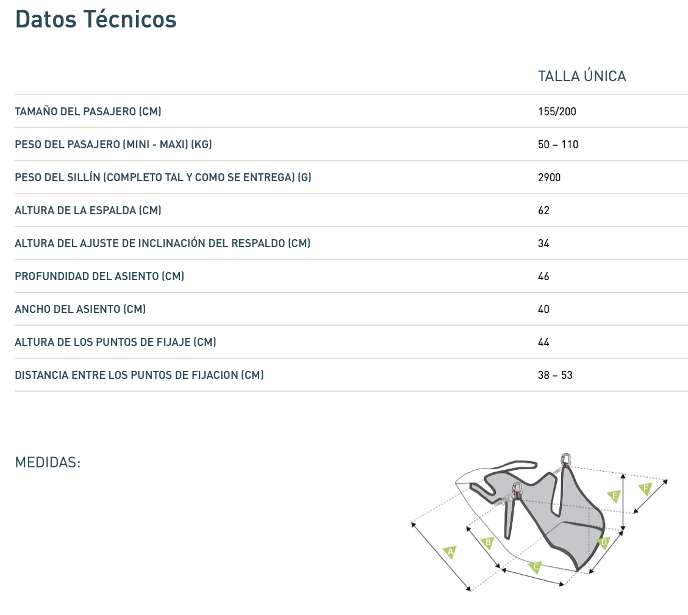Click the green triangle marker D

tap(604, 542)
